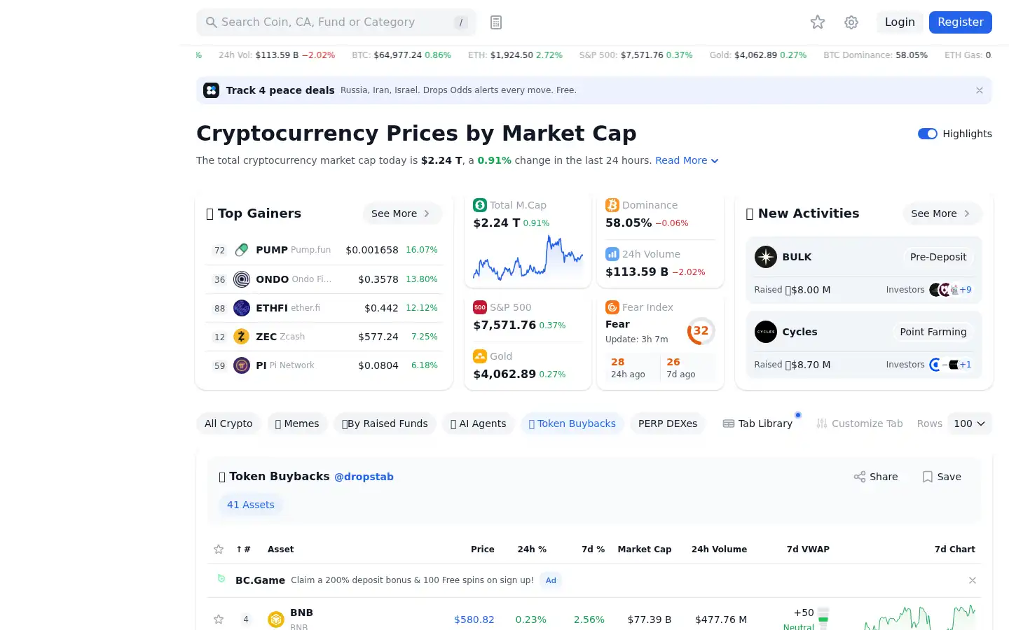This screenshot has width=1009, height=630.
Task: Focus the Search Coin, CA, Fund field
Action: pyautogui.click(x=336, y=22)
